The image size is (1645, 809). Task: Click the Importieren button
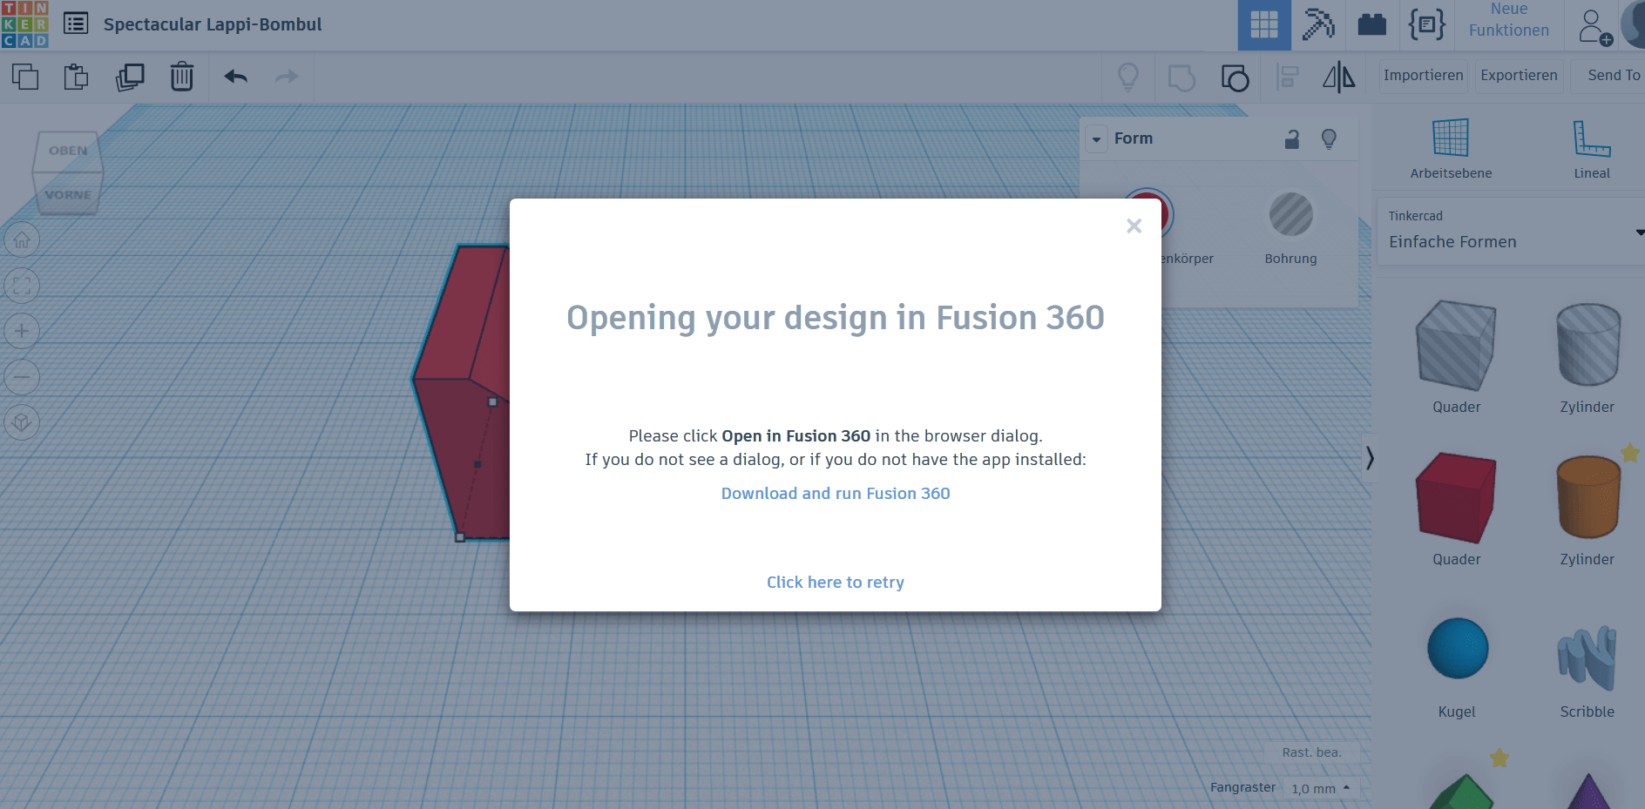(x=1423, y=76)
